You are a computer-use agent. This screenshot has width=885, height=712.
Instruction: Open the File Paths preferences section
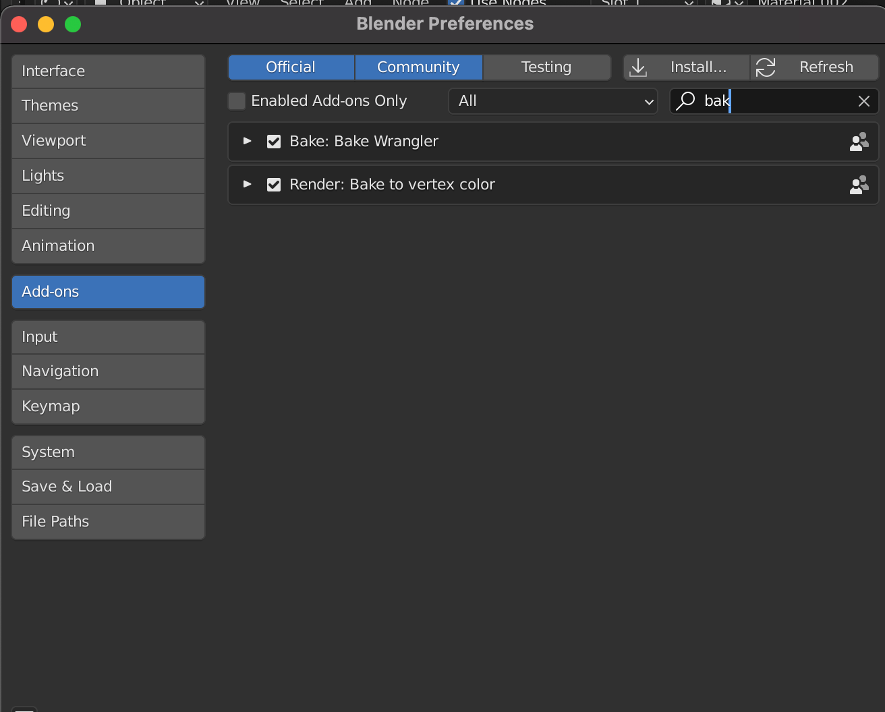tap(108, 522)
